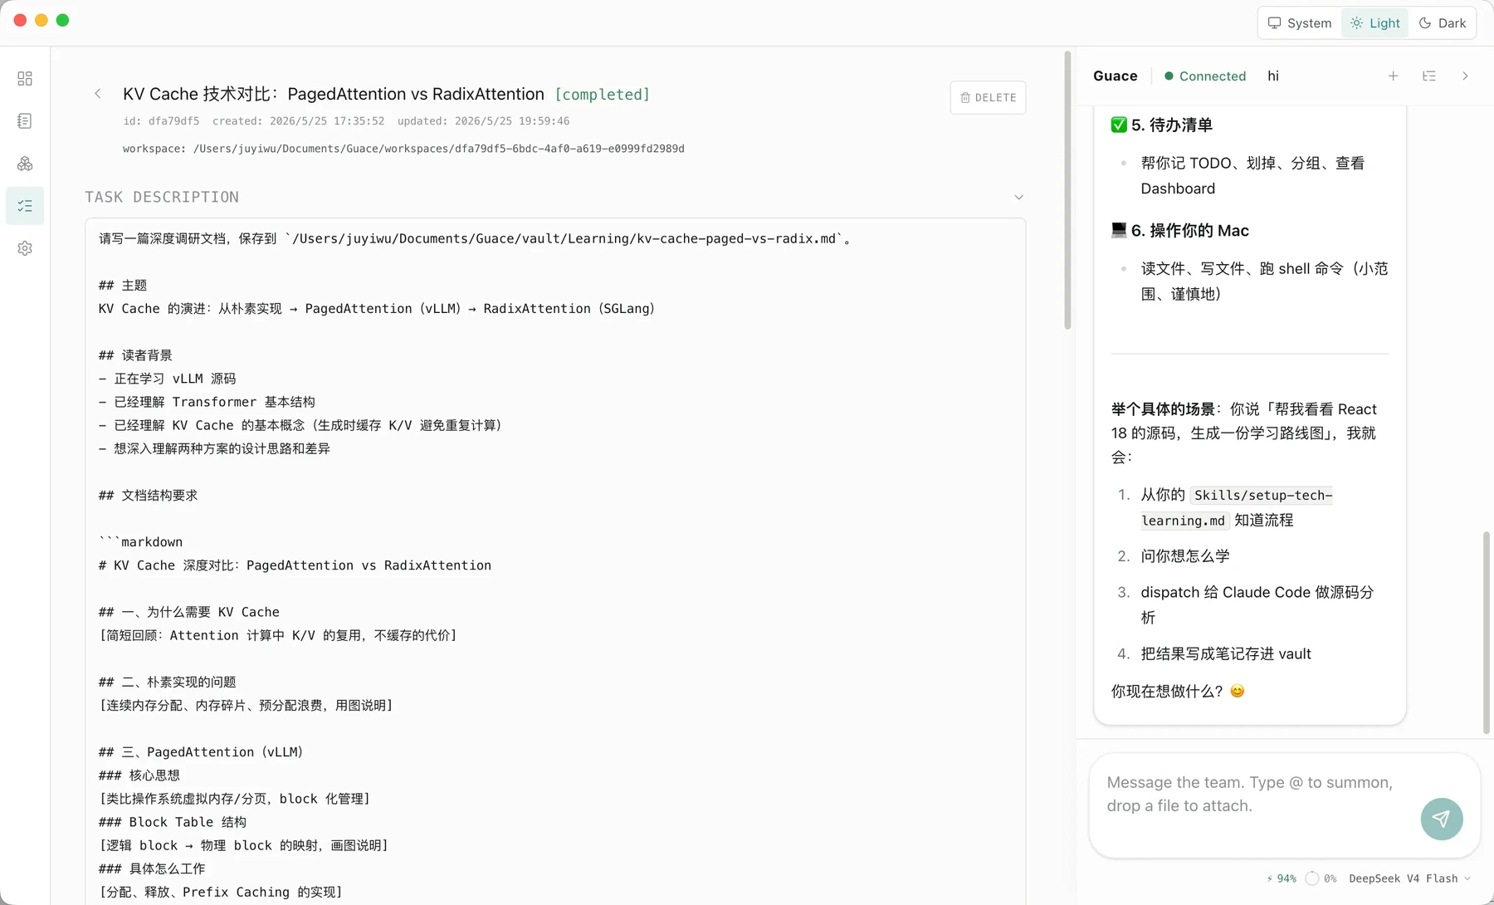Click the "读文件、写文件、跑 shell 命令" bullet
The height and width of the screenshot is (905, 1494).
tap(1264, 281)
